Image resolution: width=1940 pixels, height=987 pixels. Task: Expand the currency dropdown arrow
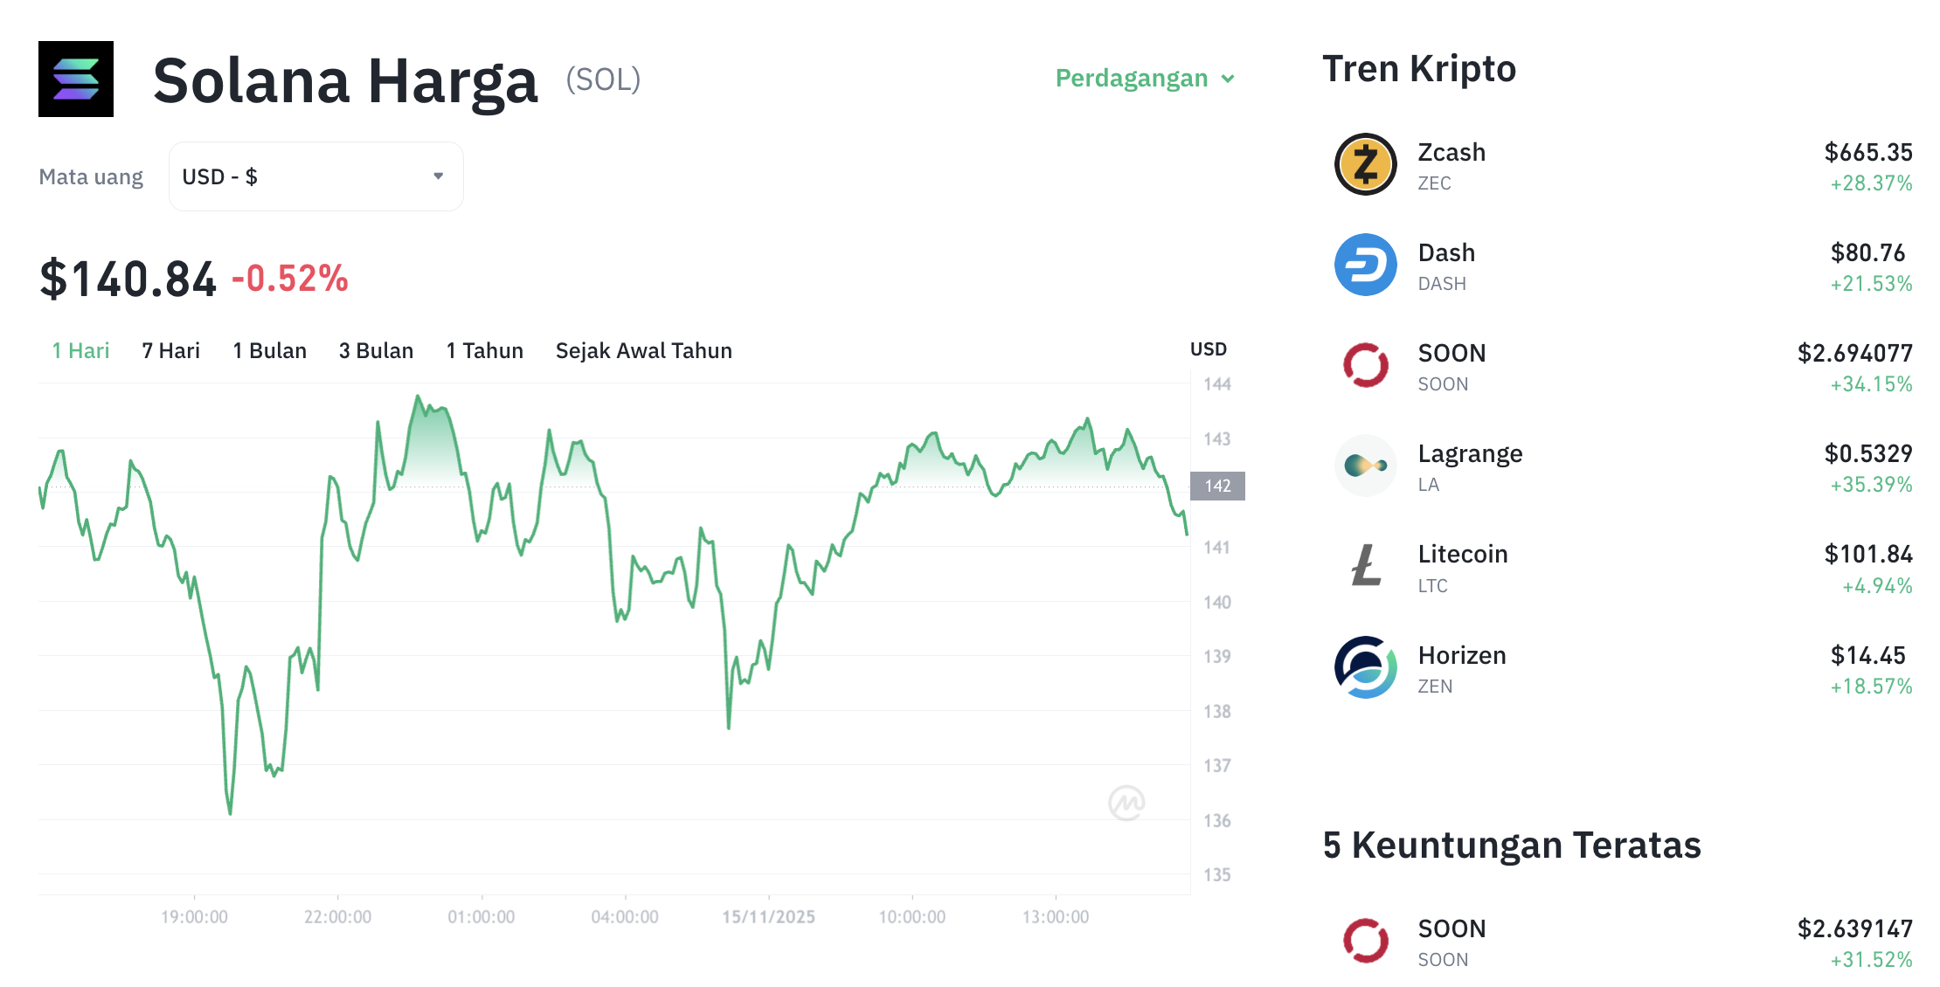[x=440, y=176]
